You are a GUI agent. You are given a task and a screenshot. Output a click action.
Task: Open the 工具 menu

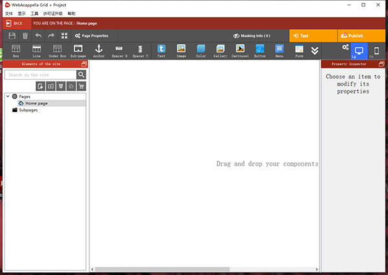tap(34, 13)
